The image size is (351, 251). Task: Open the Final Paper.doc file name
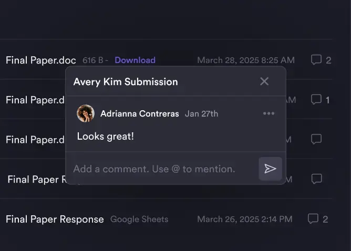pos(41,60)
